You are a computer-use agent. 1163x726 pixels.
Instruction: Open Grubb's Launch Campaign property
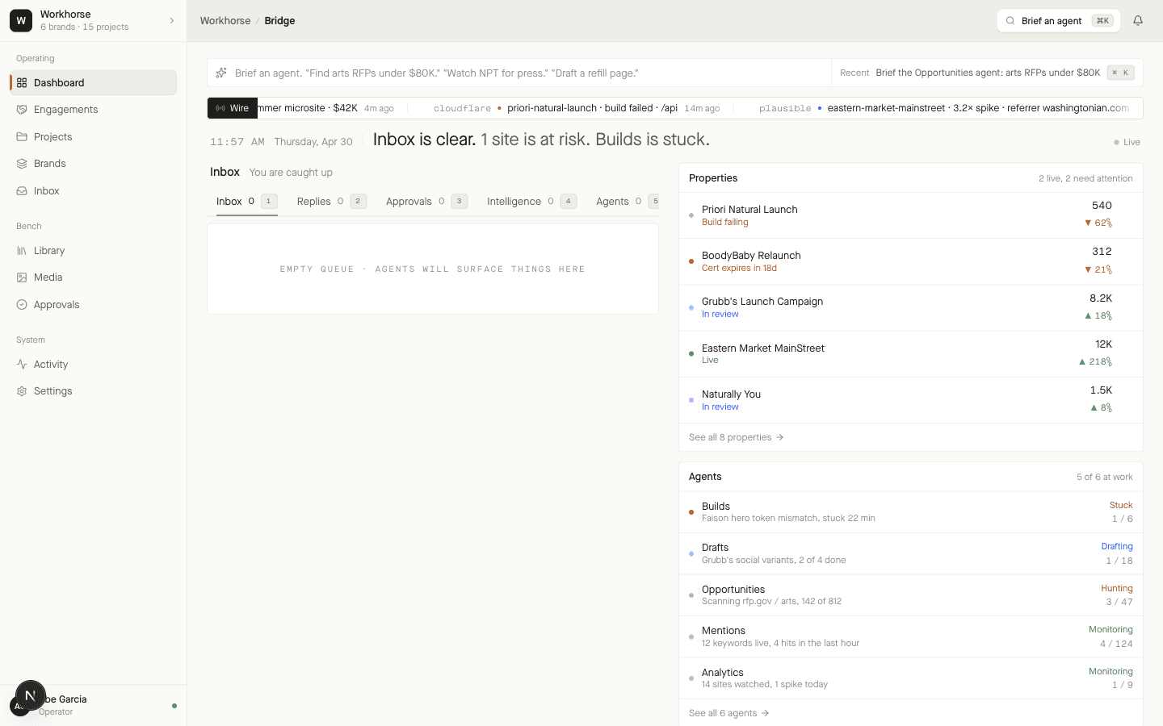coord(911,307)
